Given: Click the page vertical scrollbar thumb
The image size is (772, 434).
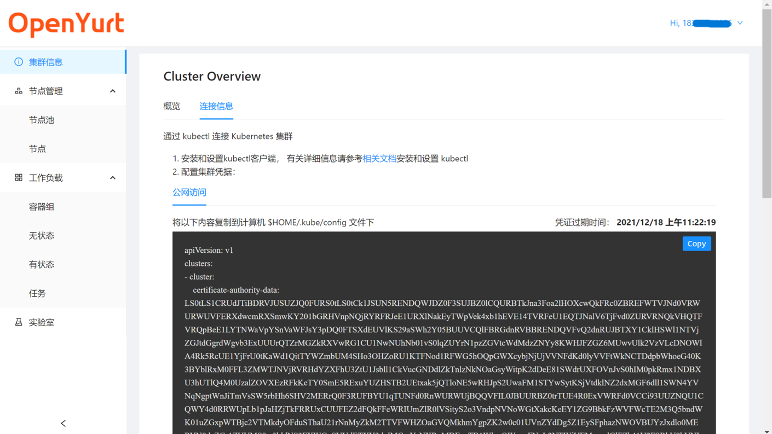Looking at the screenshot, I should [767, 103].
